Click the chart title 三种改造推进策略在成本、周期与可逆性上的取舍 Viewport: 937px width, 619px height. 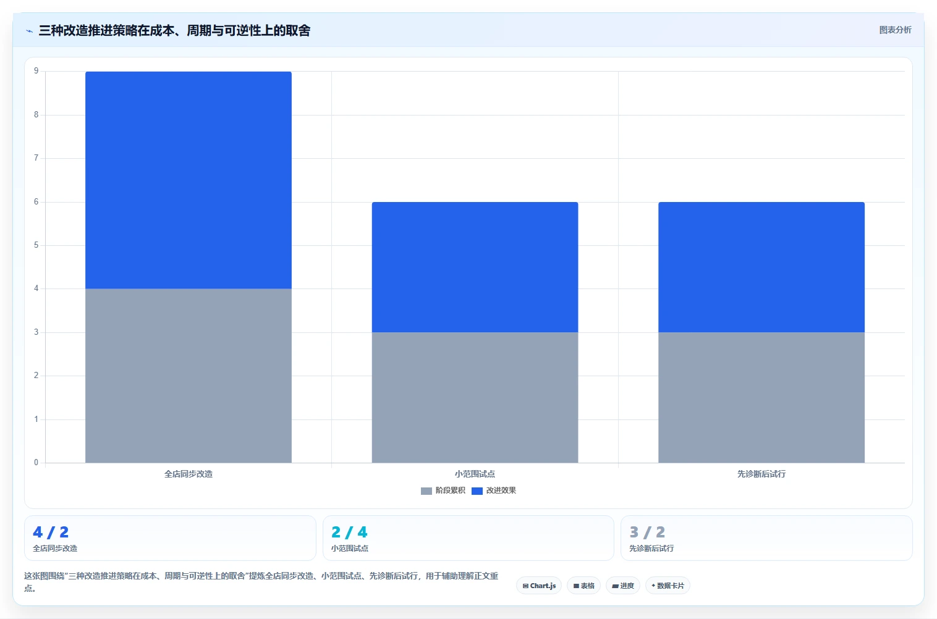coord(174,30)
